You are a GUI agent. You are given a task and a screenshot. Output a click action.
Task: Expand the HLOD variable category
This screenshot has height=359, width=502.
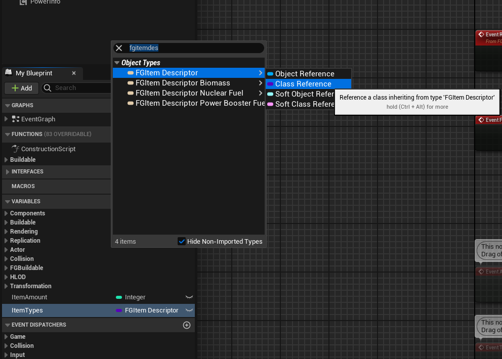[6, 277]
